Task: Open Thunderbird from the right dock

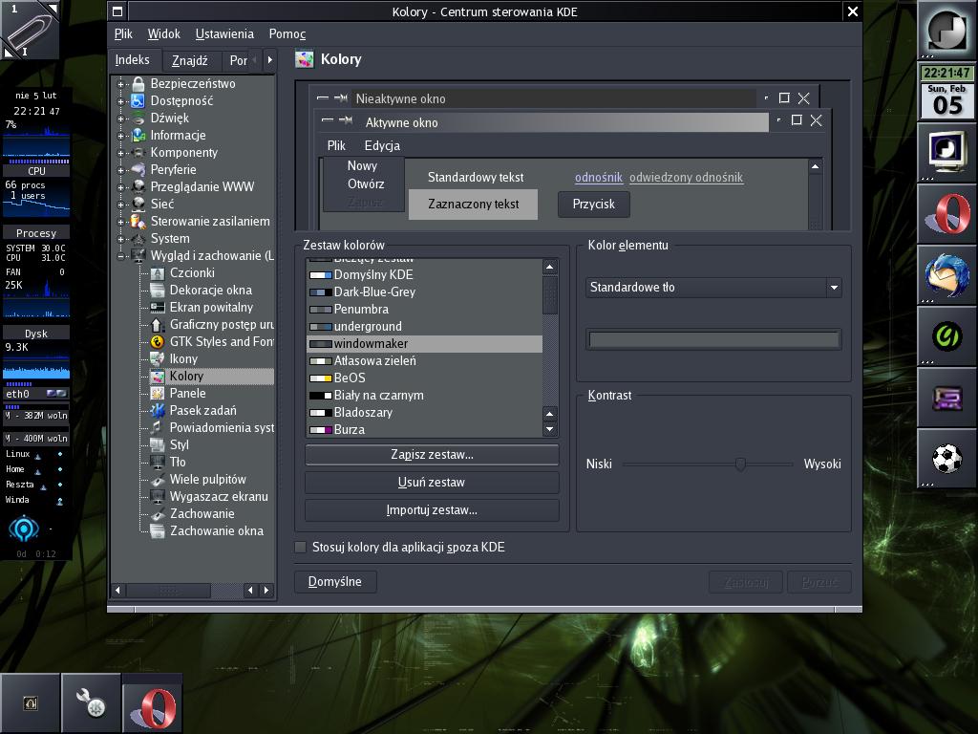Action: click(946, 275)
